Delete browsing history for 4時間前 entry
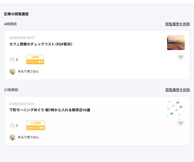 pos(178,24)
